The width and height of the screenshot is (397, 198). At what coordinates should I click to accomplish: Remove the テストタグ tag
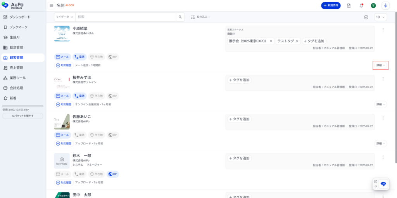pos(297,41)
